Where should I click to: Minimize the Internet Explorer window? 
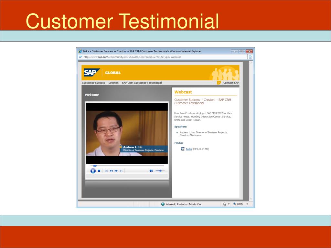coord(234,51)
